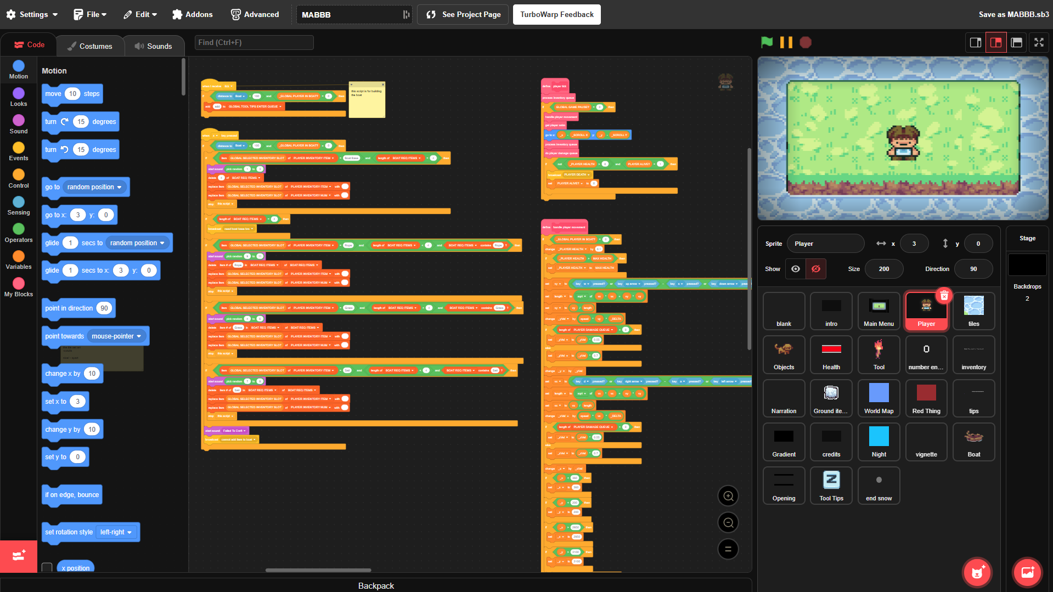Select the Main Menu sprite
The height and width of the screenshot is (592, 1053).
(x=879, y=311)
